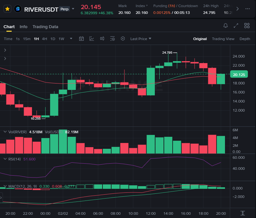This screenshot has height=218, width=256.
Task: Open the RIVERUSDT pair selector dropdown
Action: pyautogui.click(x=73, y=9)
